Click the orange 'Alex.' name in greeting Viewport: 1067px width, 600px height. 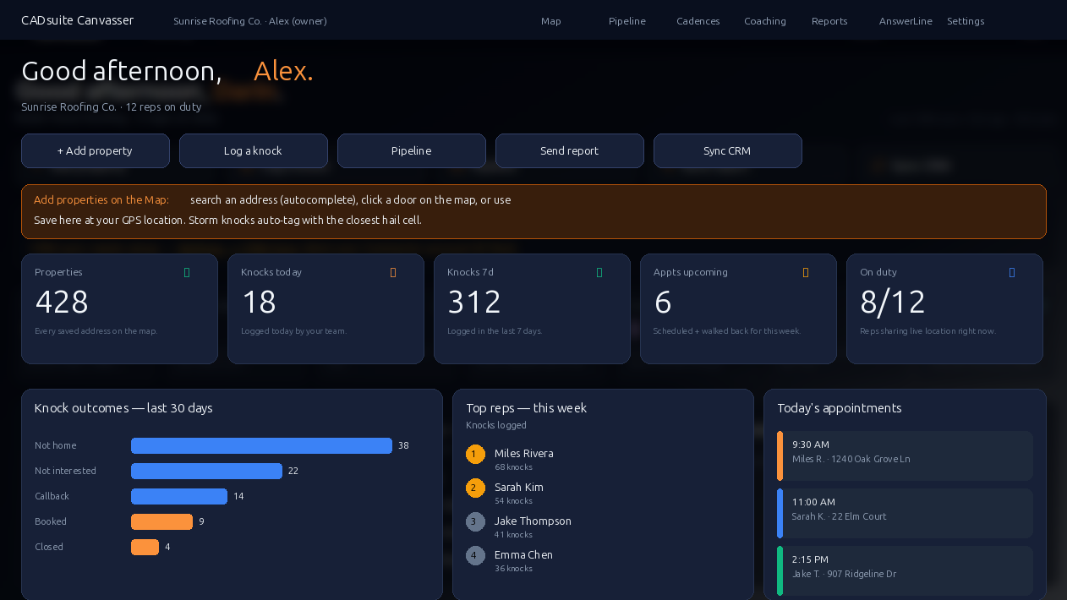(283, 71)
